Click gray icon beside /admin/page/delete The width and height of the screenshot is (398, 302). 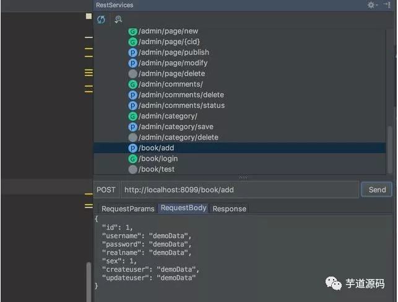[132, 74]
